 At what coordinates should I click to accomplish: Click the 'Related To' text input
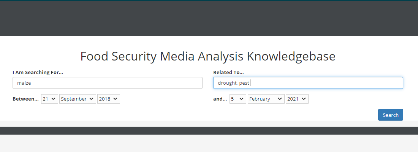click(308, 83)
